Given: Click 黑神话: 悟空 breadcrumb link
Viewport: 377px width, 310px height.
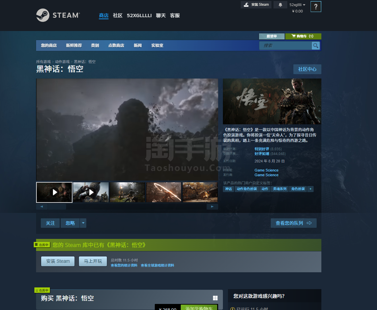Looking at the screenshot, I should pos(85,62).
